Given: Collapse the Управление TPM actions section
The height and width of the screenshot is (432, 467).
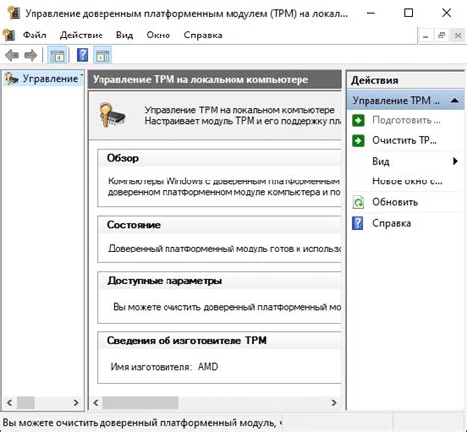Looking at the screenshot, I should (455, 100).
